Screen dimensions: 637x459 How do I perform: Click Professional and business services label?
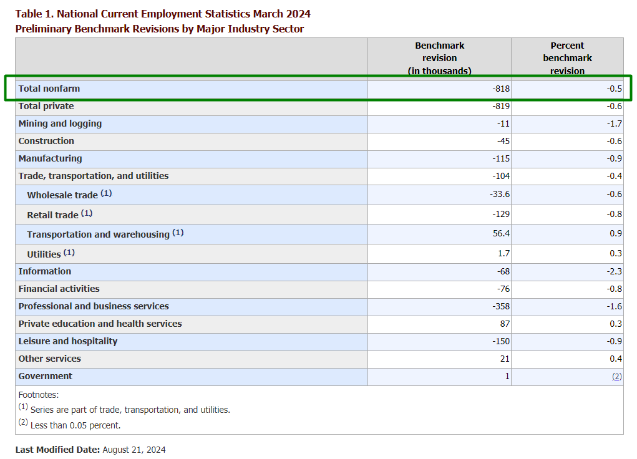(94, 306)
